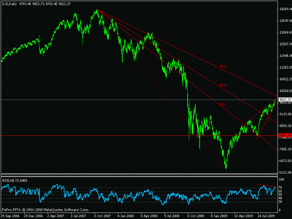292x219 pixels.
Task: Click the 13068.6 price axis label
Action: tap(285, 33)
